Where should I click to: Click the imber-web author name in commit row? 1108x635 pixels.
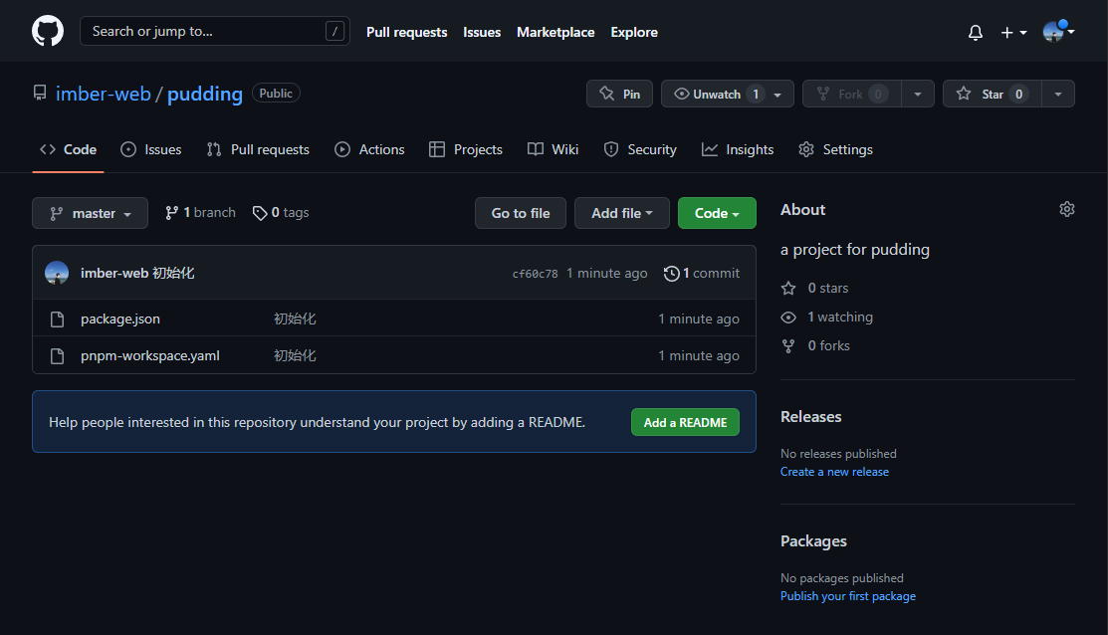pos(114,274)
